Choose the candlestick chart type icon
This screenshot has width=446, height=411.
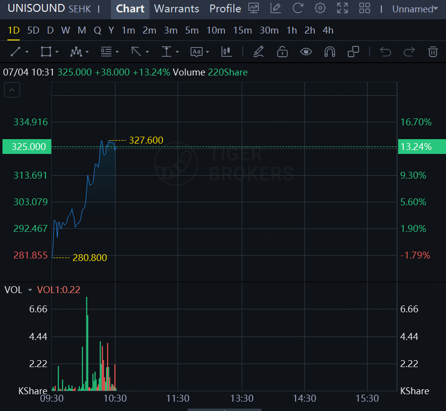226,51
